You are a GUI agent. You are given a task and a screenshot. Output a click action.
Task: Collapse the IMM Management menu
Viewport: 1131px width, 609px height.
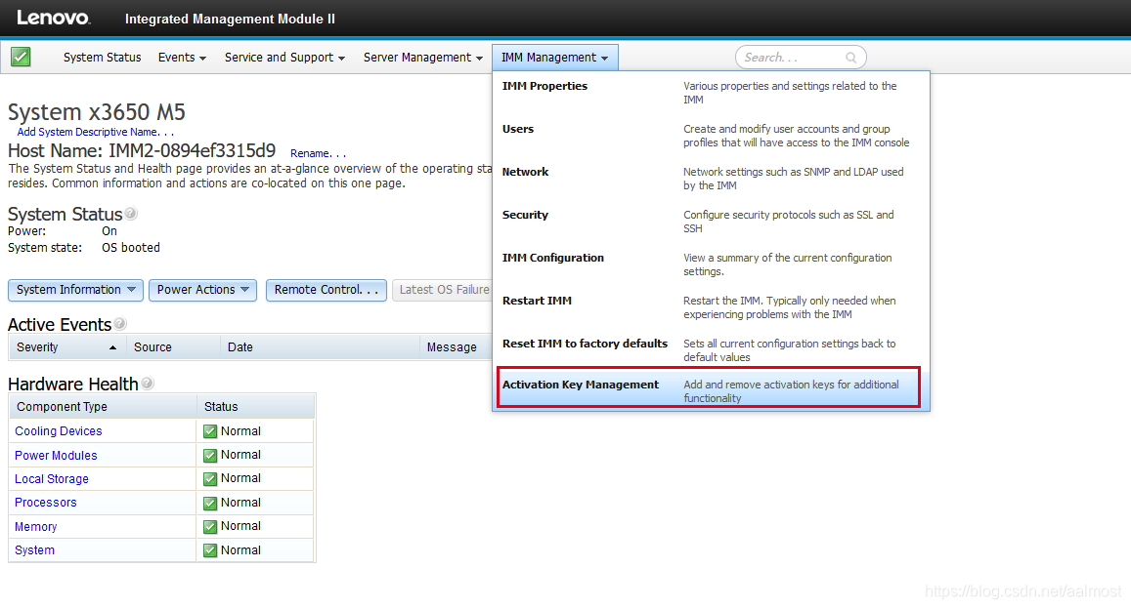pyautogui.click(x=554, y=58)
